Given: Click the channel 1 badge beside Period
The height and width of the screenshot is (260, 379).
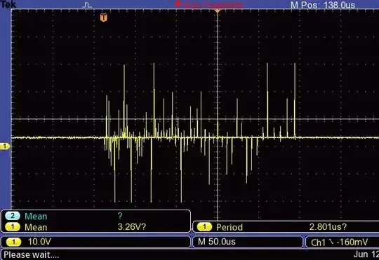Looking at the screenshot, I should click(x=204, y=227).
